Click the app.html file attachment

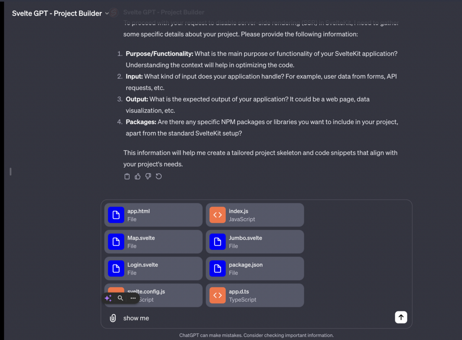(x=154, y=215)
